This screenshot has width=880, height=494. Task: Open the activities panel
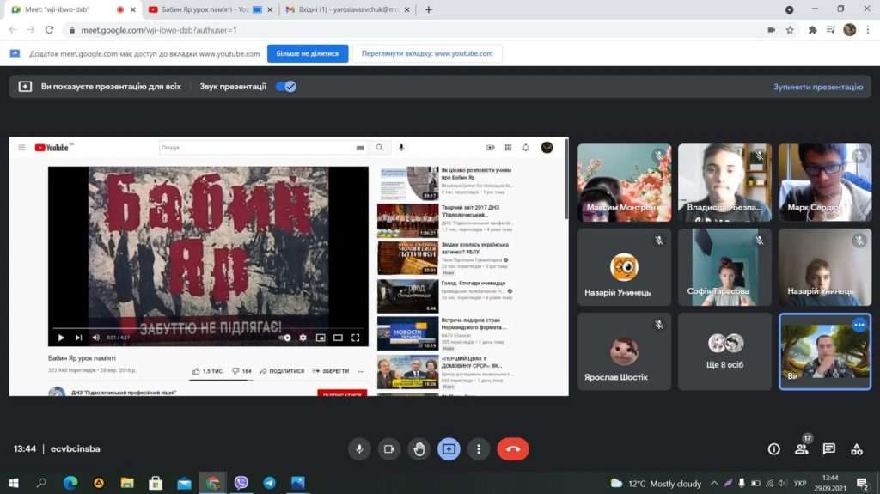pyautogui.click(x=857, y=449)
